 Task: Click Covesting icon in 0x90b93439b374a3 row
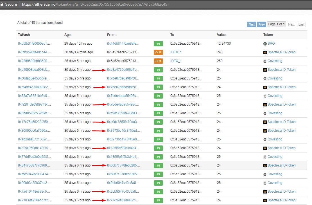click(x=265, y=183)
